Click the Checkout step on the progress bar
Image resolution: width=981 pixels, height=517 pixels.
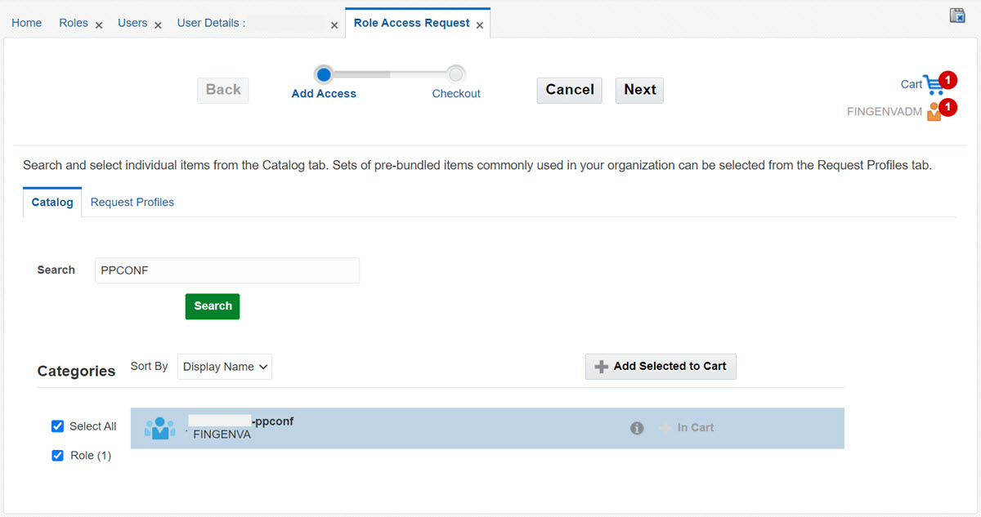455,74
